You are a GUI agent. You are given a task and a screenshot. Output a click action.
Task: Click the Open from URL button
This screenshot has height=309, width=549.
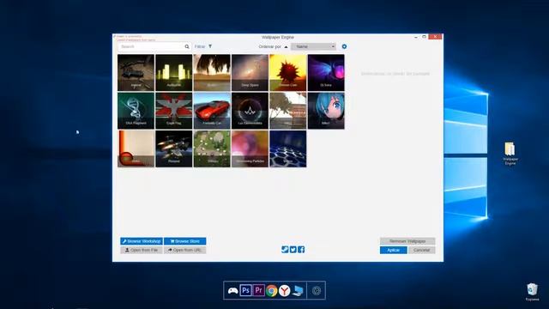click(185, 250)
